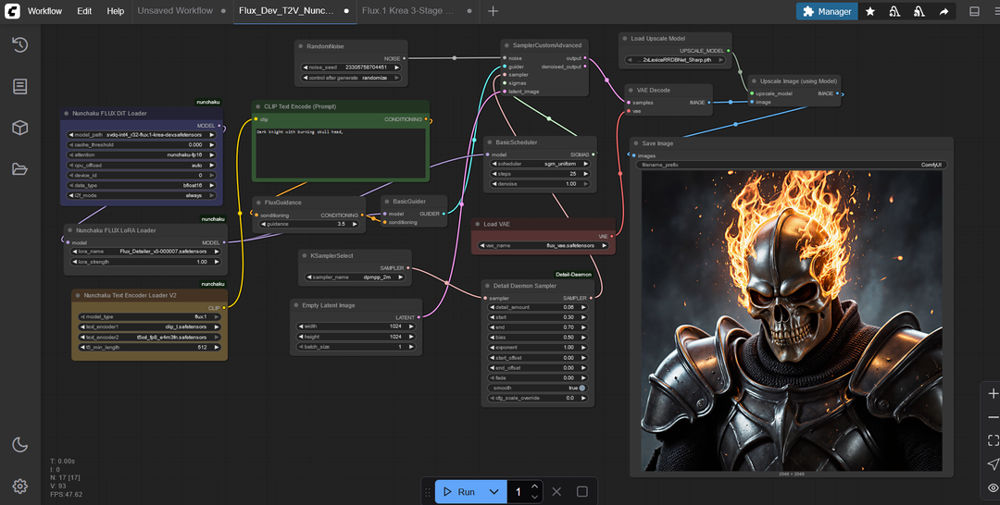
Task: Open the Workflow menu
Action: pyautogui.click(x=44, y=11)
